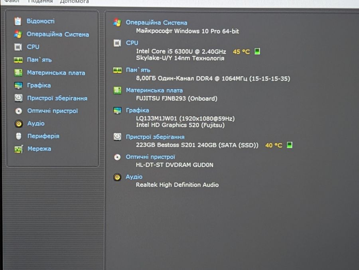The image size is (359, 270).
Task: Go to Пам'ять sidebar label
Action: (x=39, y=60)
